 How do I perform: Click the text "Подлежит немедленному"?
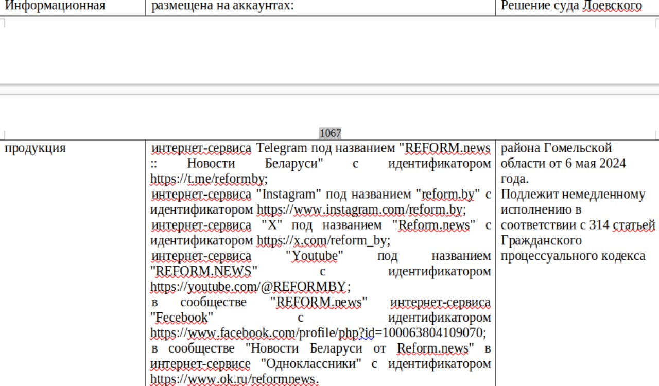[x=573, y=195]
